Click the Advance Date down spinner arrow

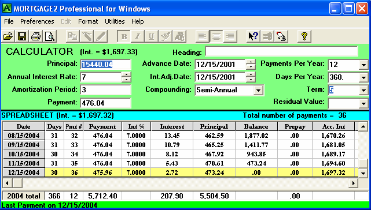251,67
